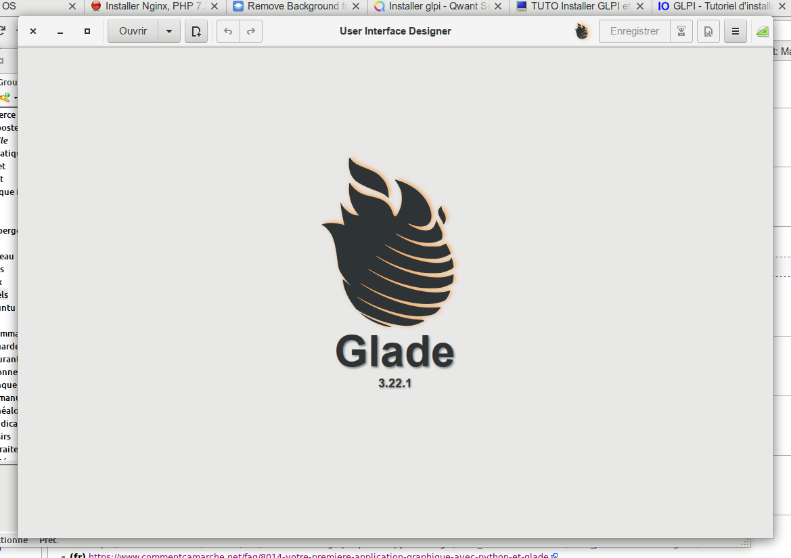Click the small Glade flame icon in header
The width and height of the screenshot is (791, 558).
tap(582, 31)
